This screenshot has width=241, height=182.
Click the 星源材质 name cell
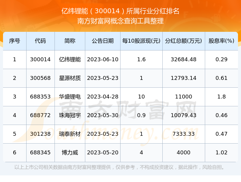70,78
